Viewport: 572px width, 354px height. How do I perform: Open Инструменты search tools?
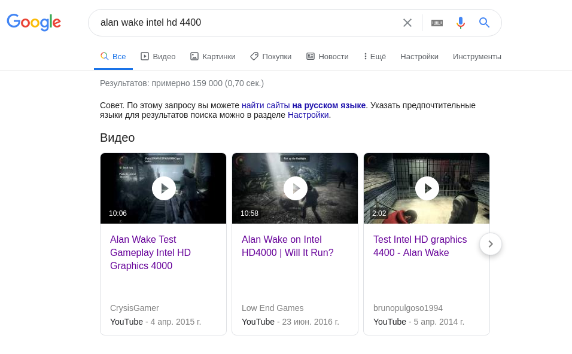pos(477,57)
